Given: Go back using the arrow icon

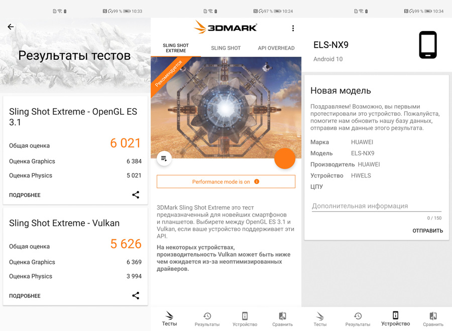Looking at the screenshot, I should coord(11,27).
